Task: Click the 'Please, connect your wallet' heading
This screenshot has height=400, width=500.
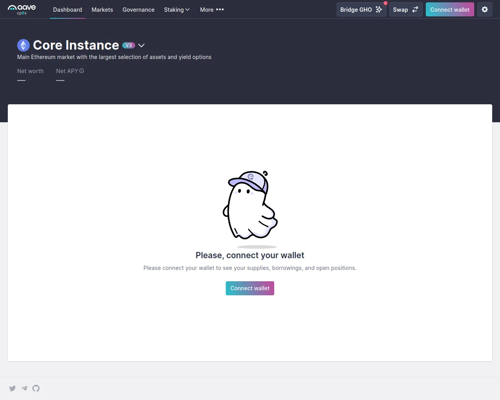Action: (x=250, y=255)
